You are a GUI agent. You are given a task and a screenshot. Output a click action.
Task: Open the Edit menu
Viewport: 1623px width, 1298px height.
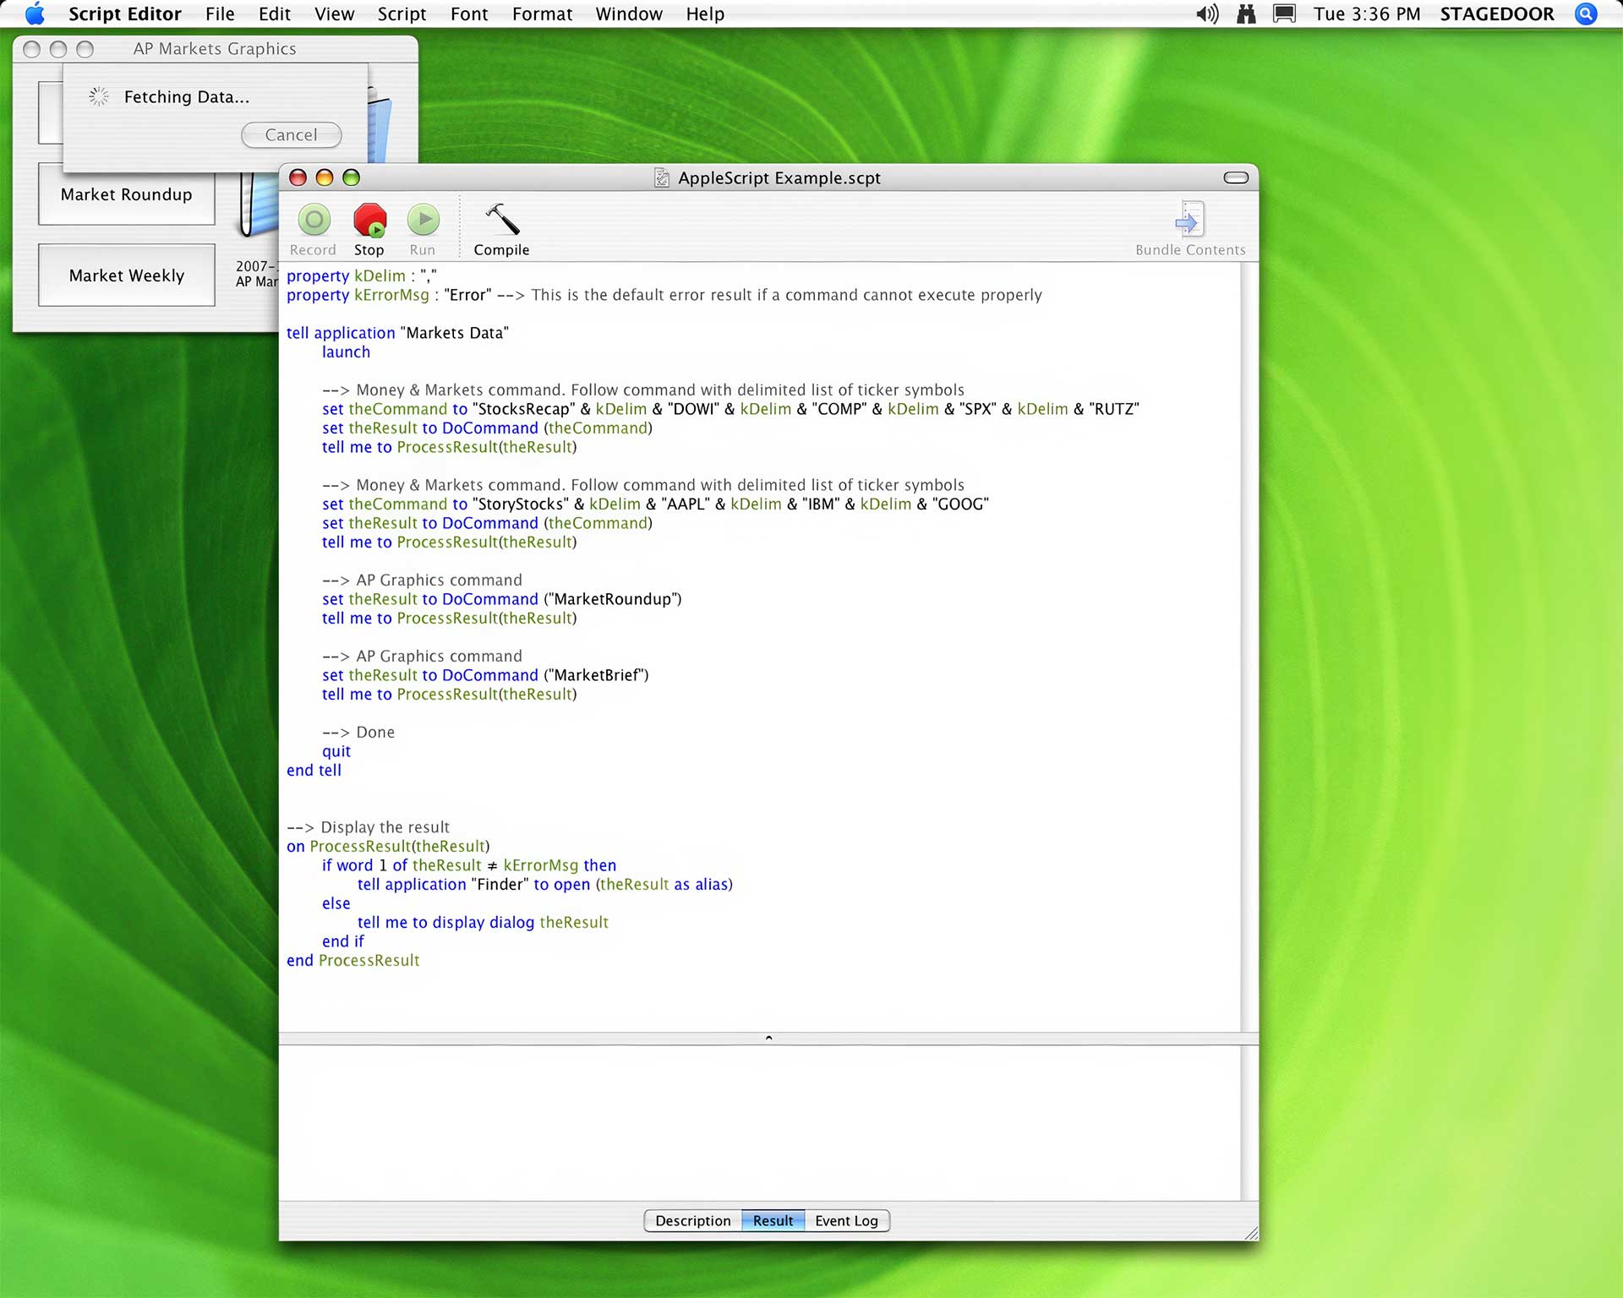point(274,14)
